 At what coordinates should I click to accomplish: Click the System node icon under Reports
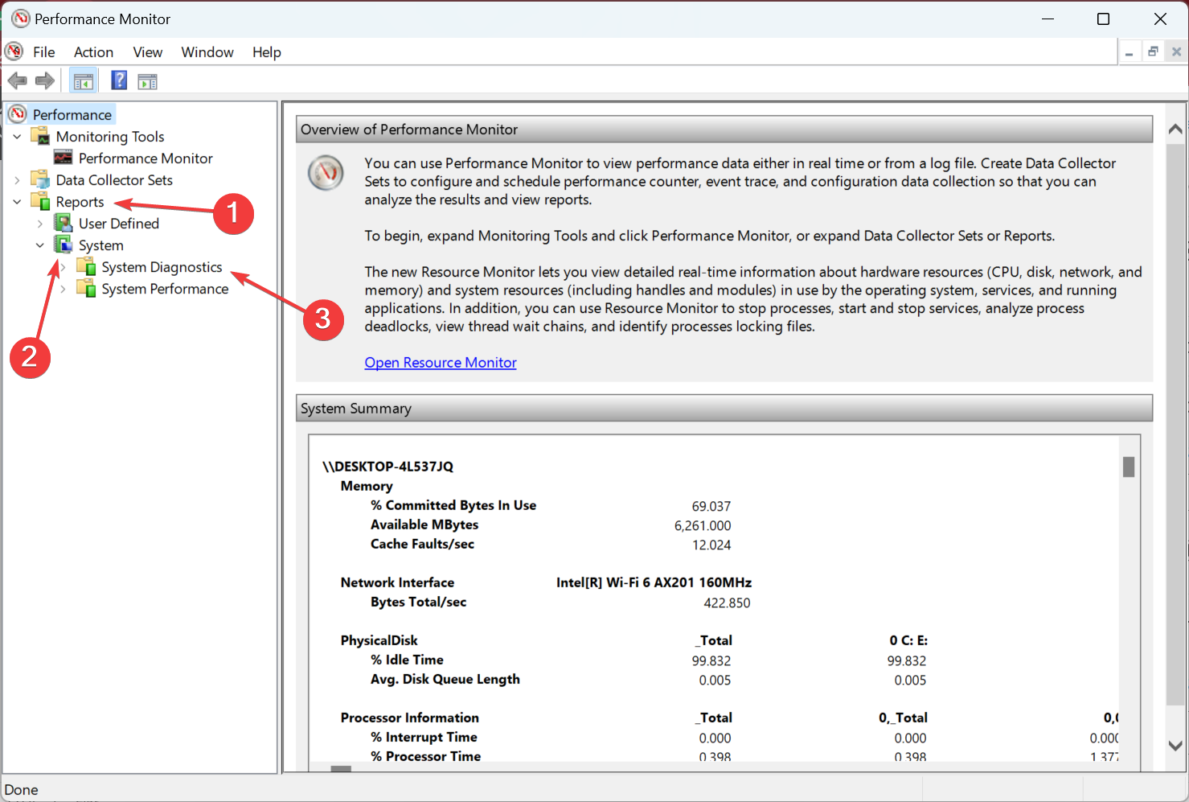click(64, 245)
